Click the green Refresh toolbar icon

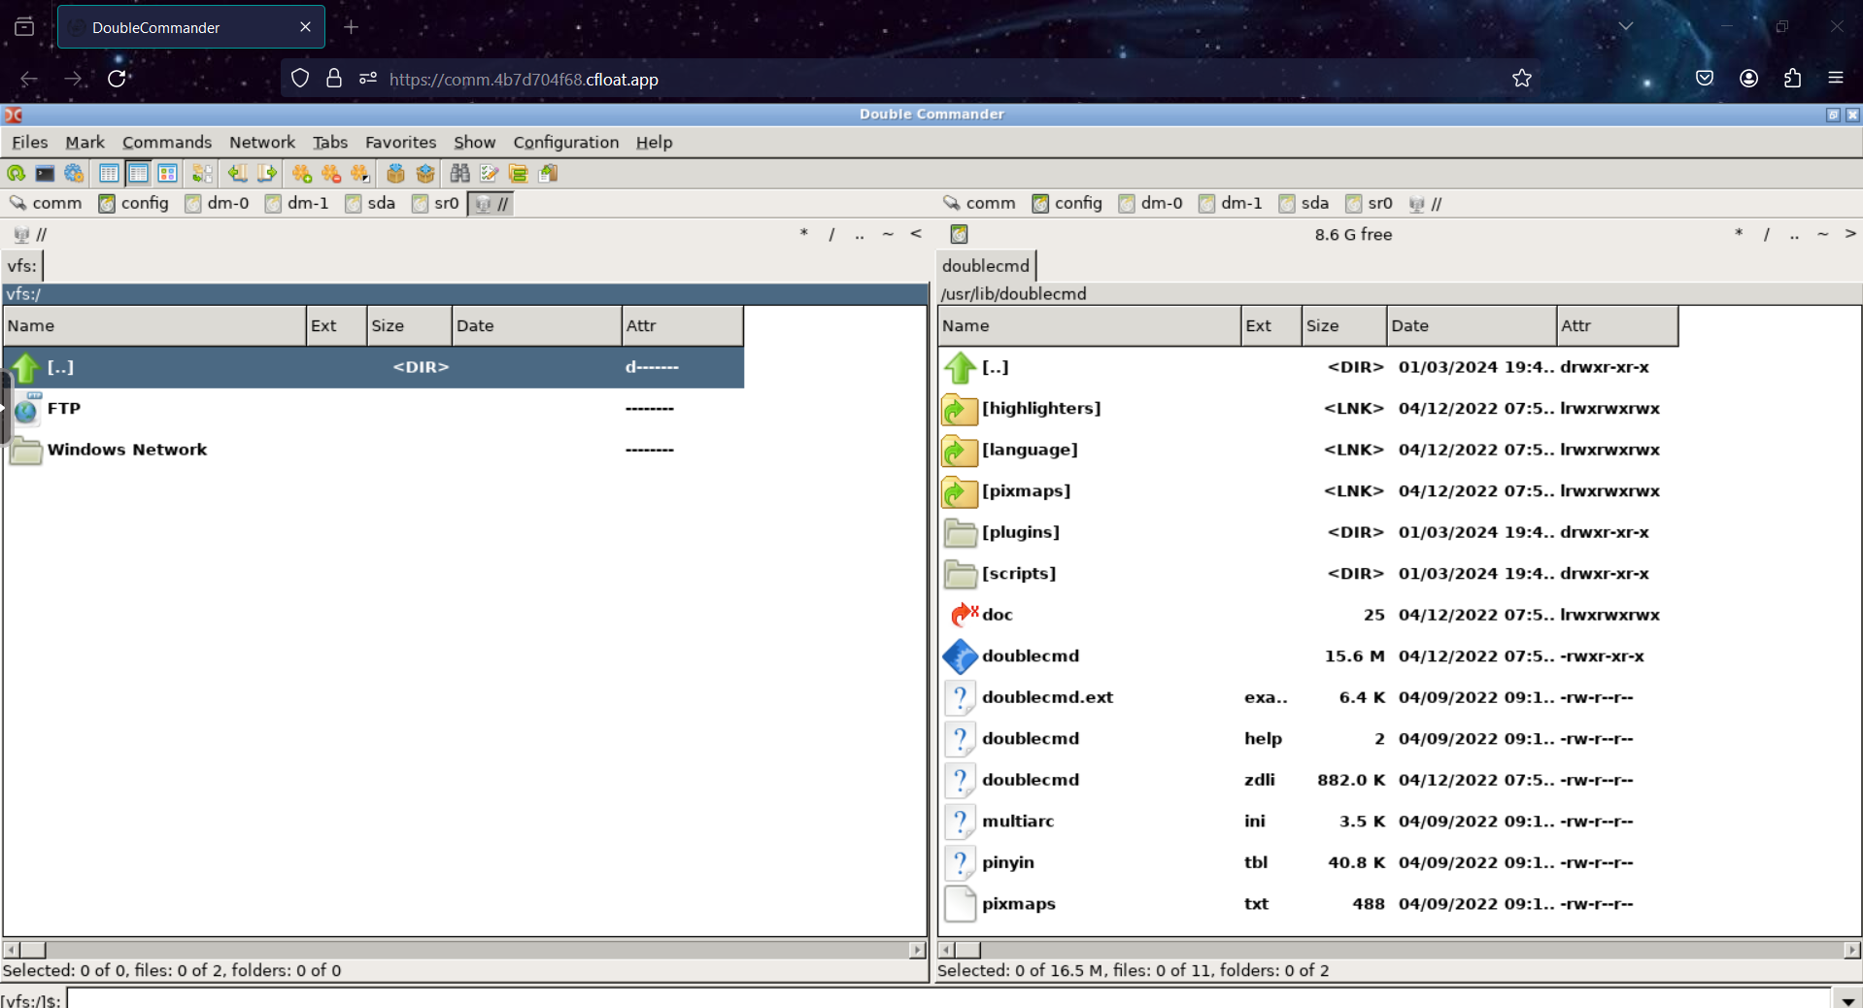click(16, 173)
